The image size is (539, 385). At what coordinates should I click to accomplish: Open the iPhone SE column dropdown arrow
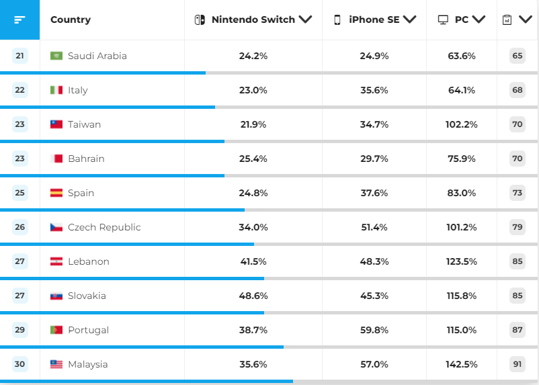pos(409,19)
